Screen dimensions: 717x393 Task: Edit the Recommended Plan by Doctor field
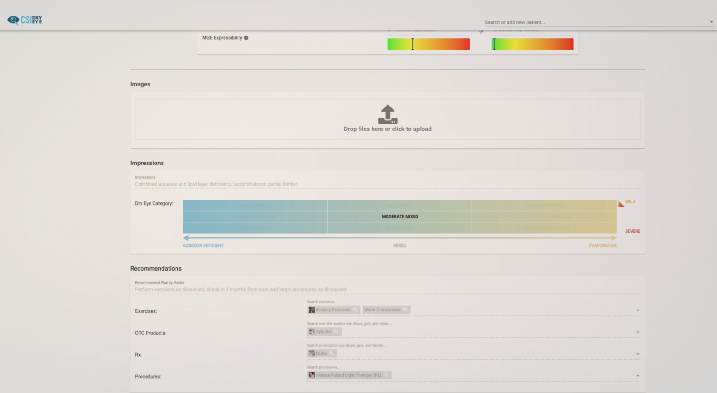point(387,289)
